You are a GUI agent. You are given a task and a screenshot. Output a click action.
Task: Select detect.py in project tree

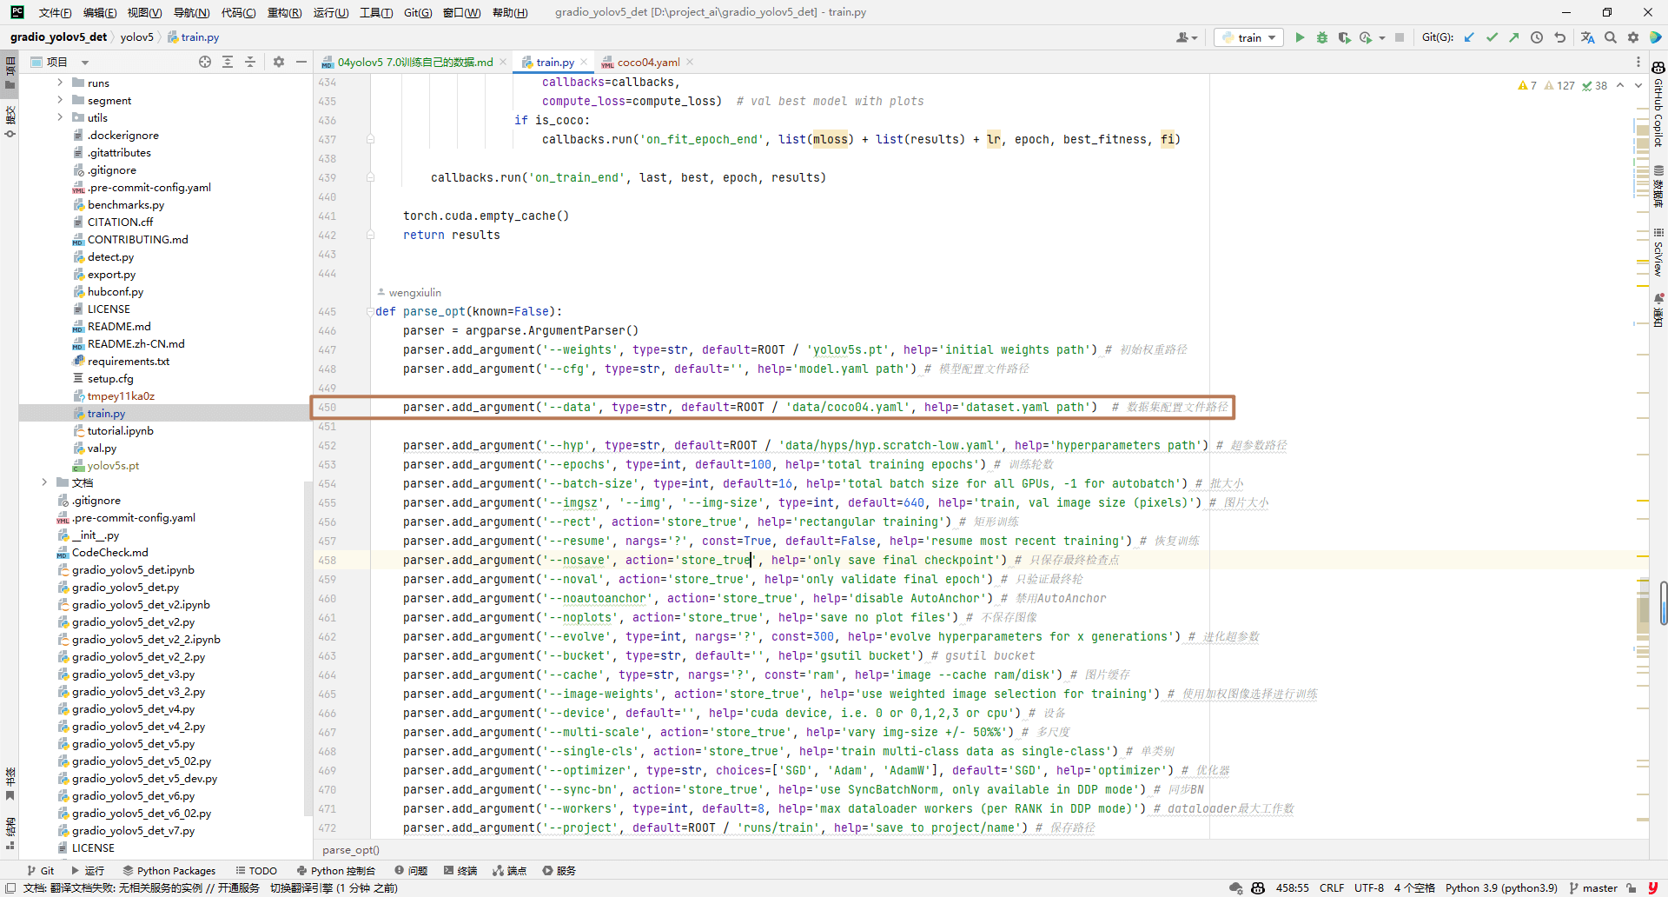[x=110, y=256]
